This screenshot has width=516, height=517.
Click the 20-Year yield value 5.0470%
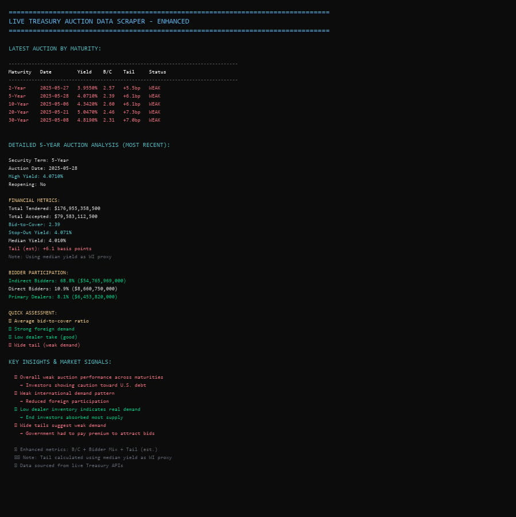87,112
